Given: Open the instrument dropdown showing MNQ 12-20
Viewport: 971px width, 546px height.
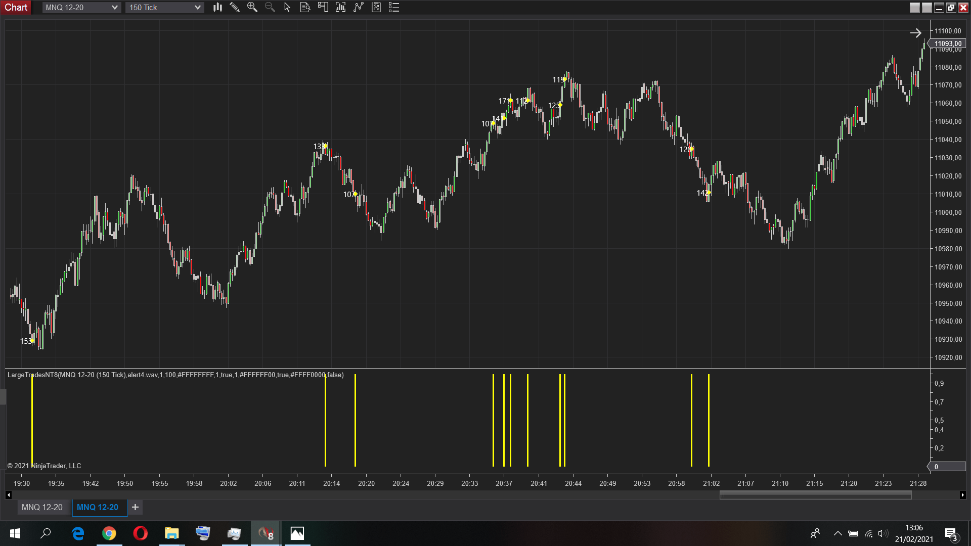Looking at the screenshot, I should click(x=80, y=7).
